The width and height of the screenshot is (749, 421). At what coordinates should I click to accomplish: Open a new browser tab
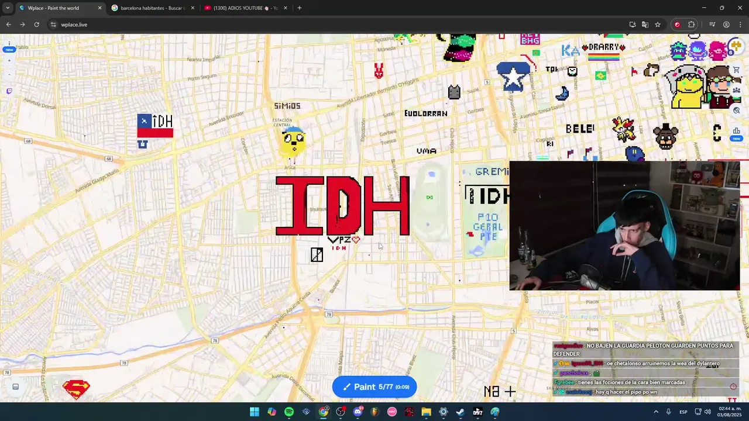[x=300, y=8]
